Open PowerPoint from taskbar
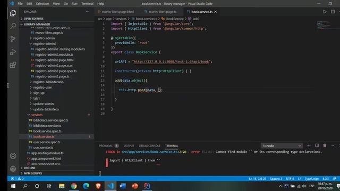The image size is (340, 191). coord(134,186)
